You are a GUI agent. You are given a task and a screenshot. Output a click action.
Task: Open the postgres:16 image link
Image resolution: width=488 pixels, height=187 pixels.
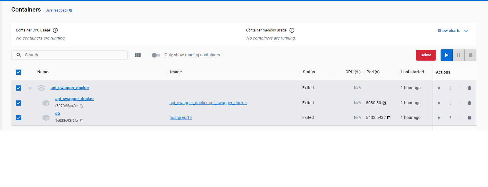(181, 117)
